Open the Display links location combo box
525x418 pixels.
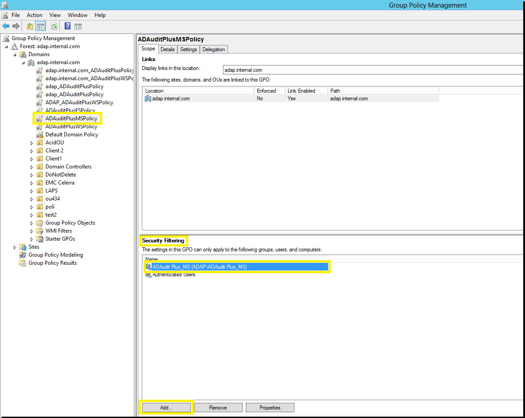tap(373, 70)
